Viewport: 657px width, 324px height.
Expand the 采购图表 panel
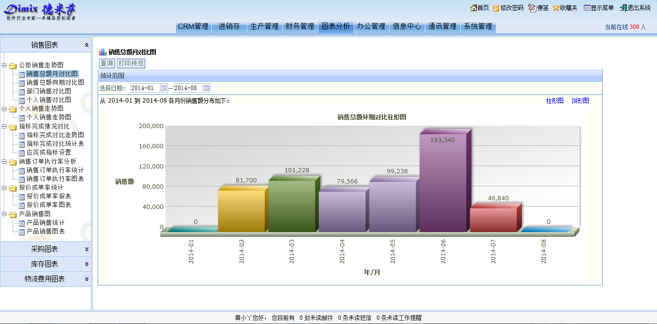(87, 249)
